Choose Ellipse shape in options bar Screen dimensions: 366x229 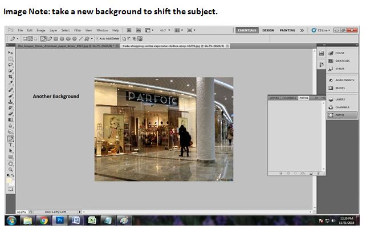(x=68, y=39)
